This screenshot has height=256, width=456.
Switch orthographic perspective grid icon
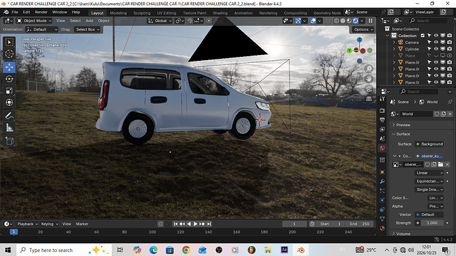click(369, 99)
